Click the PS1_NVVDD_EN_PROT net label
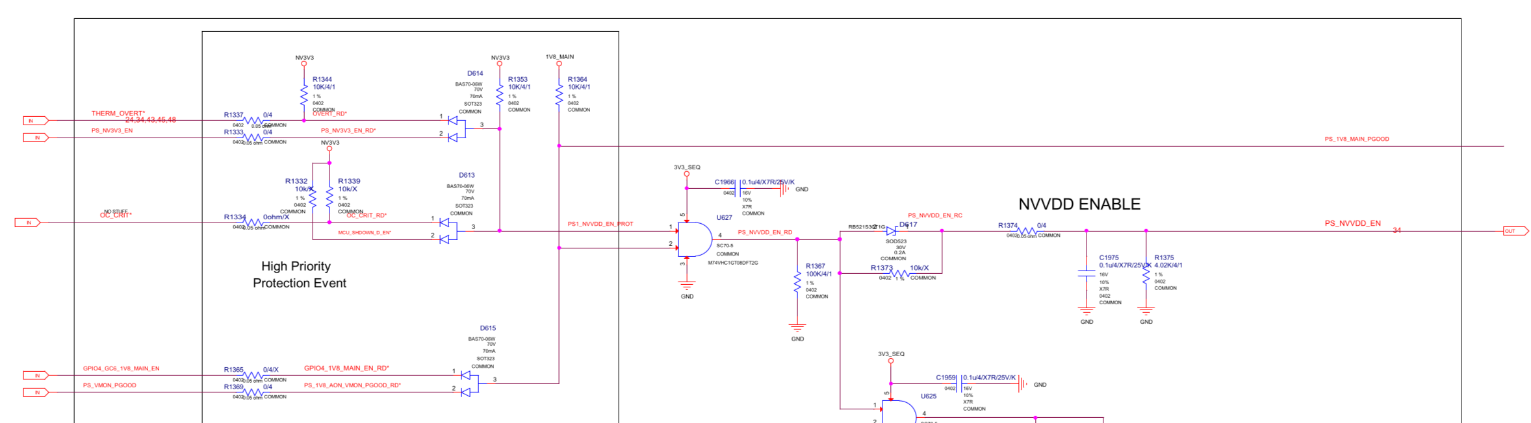The image size is (1531, 423). 600,224
